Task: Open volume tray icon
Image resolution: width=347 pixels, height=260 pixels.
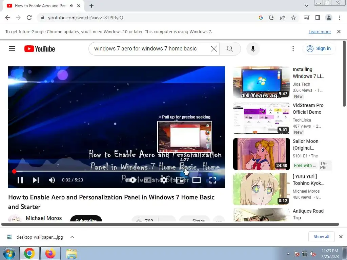Action: pos(313,254)
